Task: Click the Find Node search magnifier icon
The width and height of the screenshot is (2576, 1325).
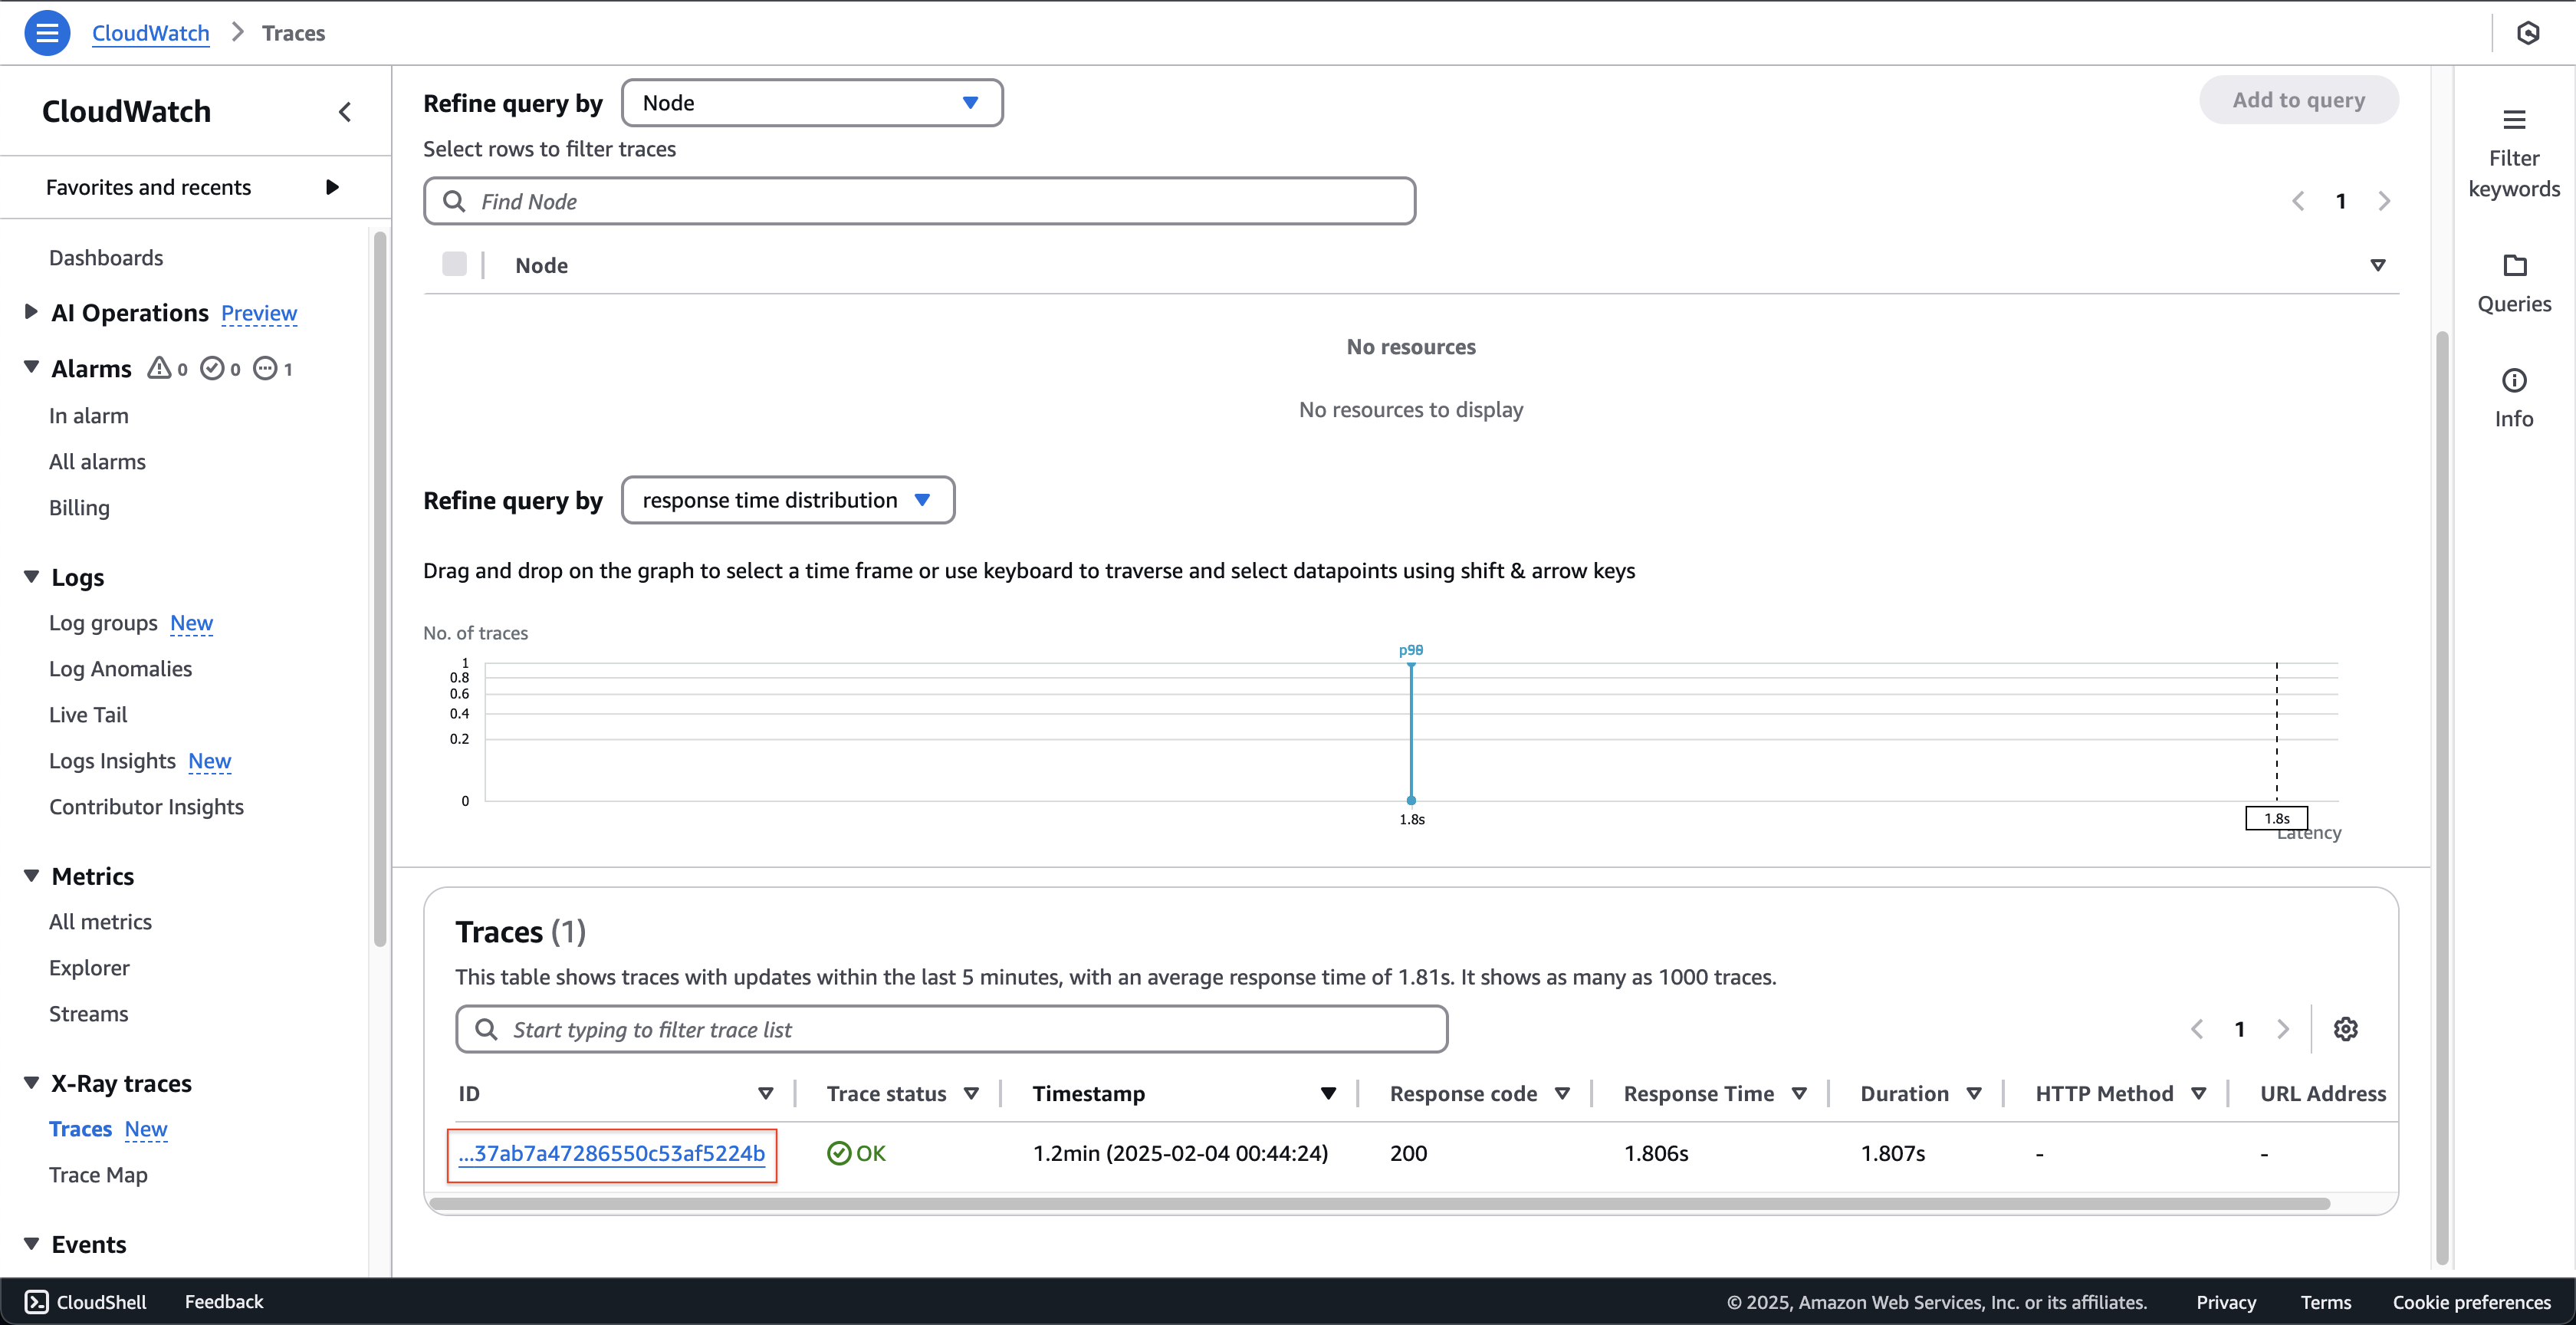Action: pyautogui.click(x=454, y=201)
